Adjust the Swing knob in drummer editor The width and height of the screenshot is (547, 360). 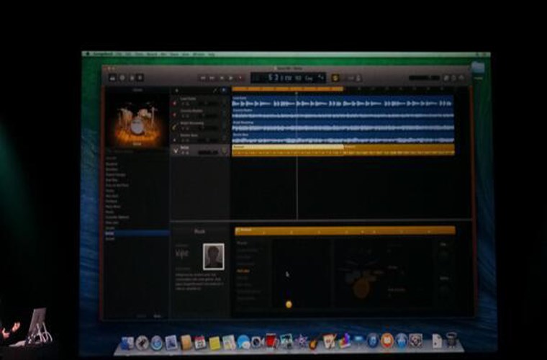click(x=444, y=289)
